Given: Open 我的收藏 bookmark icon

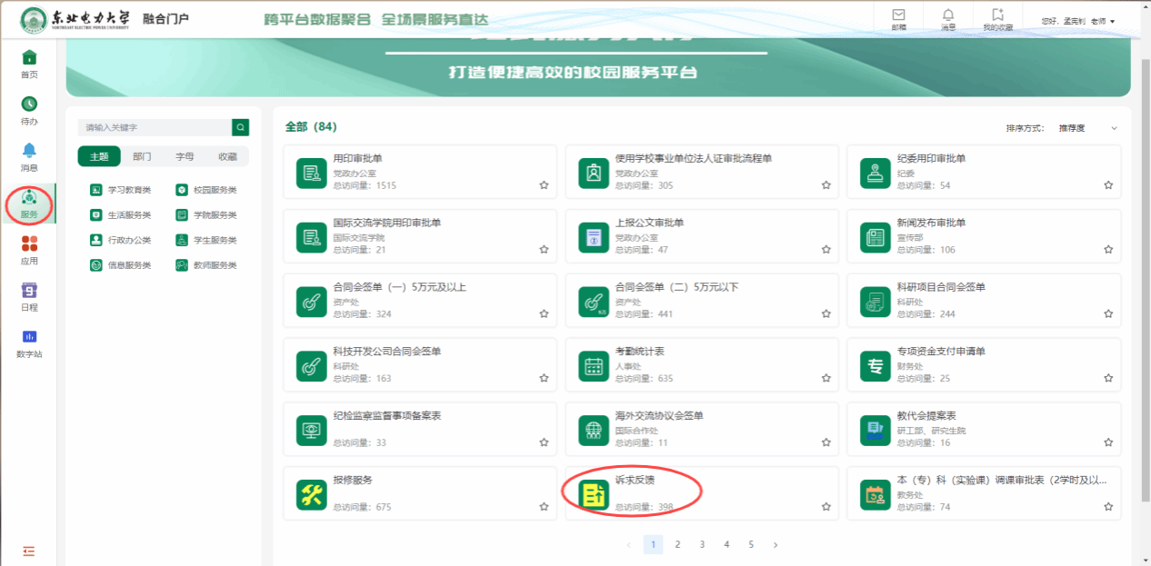Looking at the screenshot, I should 997,15.
